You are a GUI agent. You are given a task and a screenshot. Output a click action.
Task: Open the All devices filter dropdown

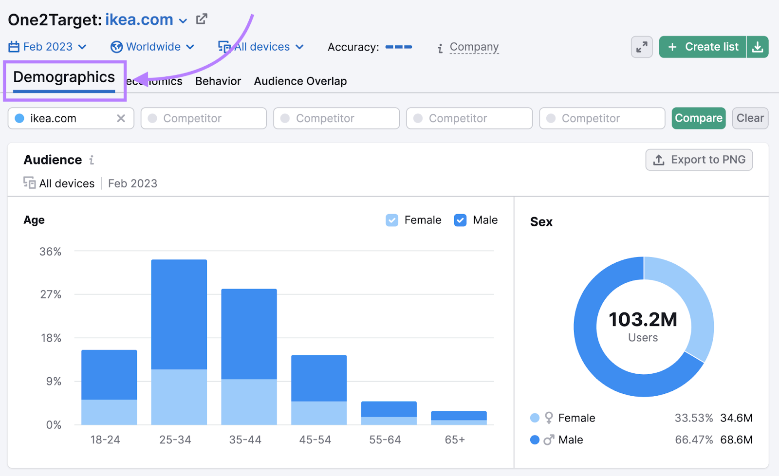pos(261,47)
